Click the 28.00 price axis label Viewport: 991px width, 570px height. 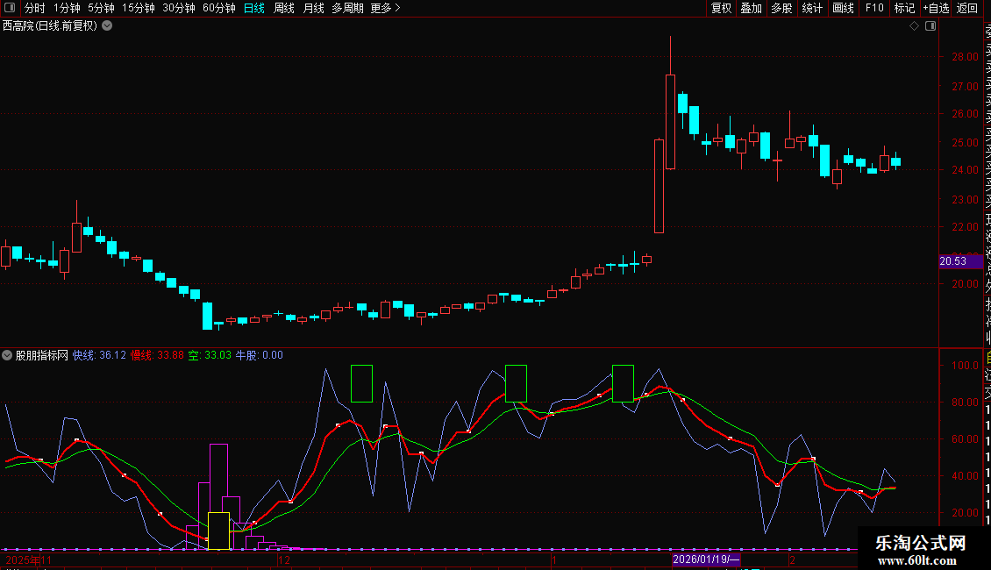point(965,57)
